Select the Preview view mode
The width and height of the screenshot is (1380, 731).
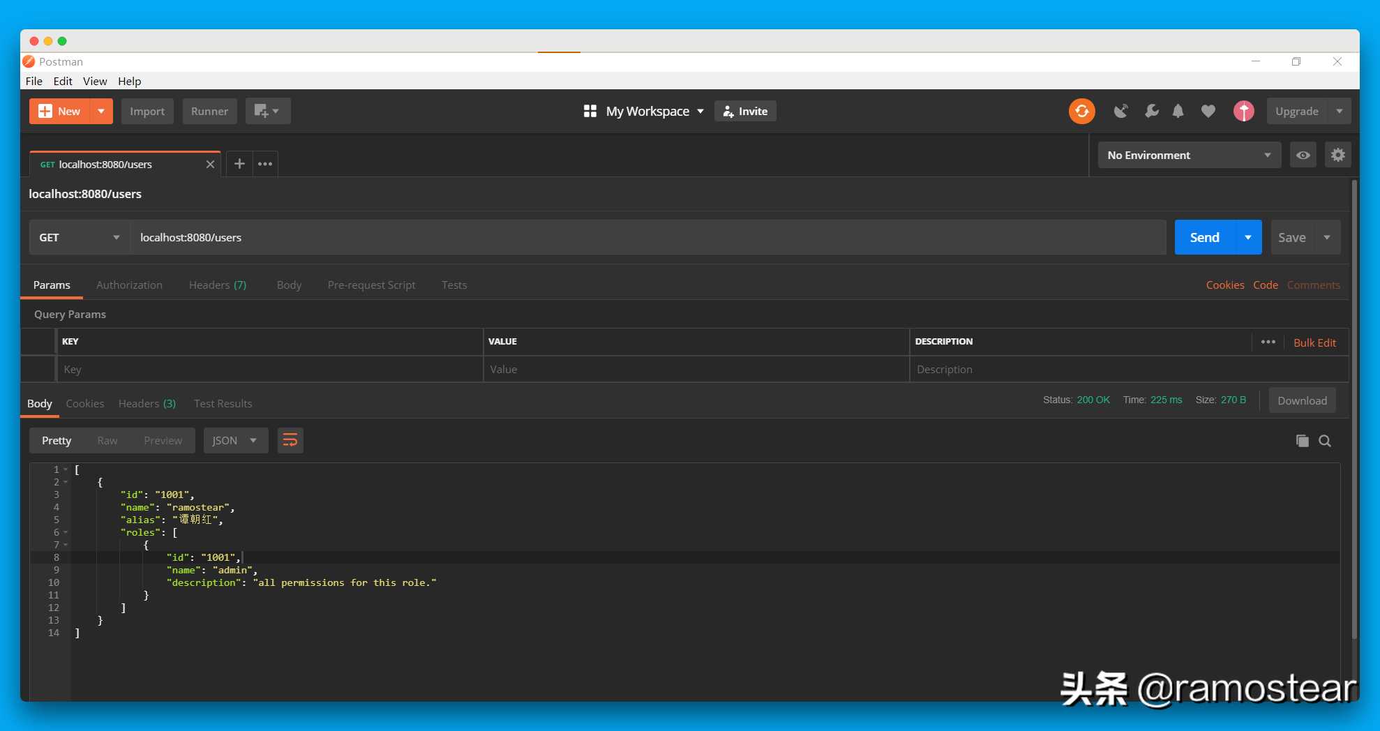point(163,440)
